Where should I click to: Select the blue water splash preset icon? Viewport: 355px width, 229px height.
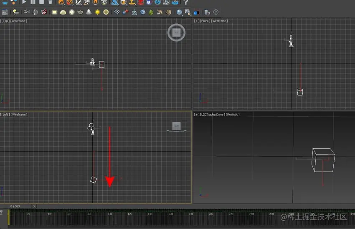(x=115, y=2)
